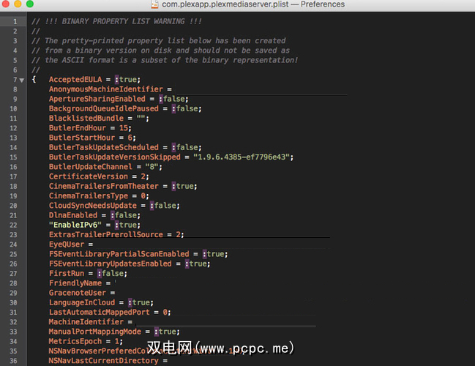Click the ButlerStartHour key
This screenshot has height=366, width=475.
pyautogui.click(x=82, y=138)
